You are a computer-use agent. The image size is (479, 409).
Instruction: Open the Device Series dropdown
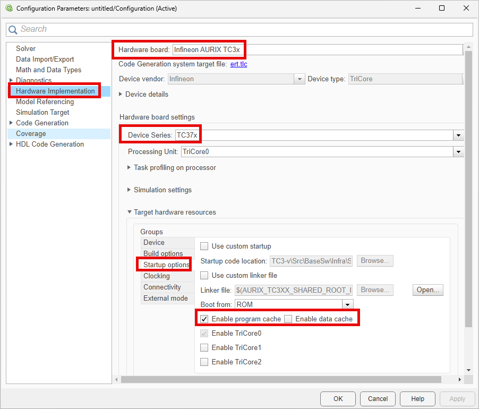coord(458,135)
